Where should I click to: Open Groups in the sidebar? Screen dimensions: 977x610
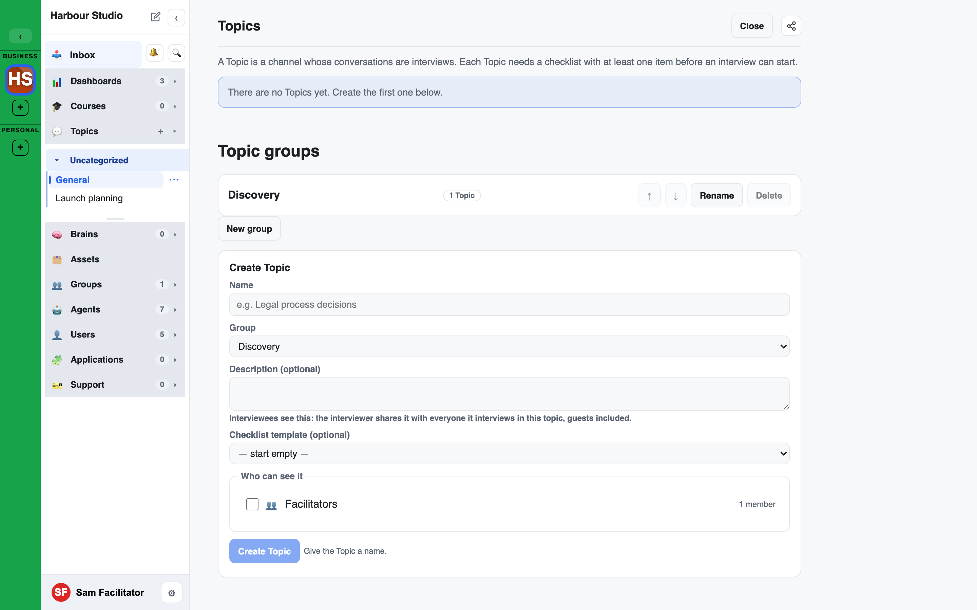(x=115, y=284)
